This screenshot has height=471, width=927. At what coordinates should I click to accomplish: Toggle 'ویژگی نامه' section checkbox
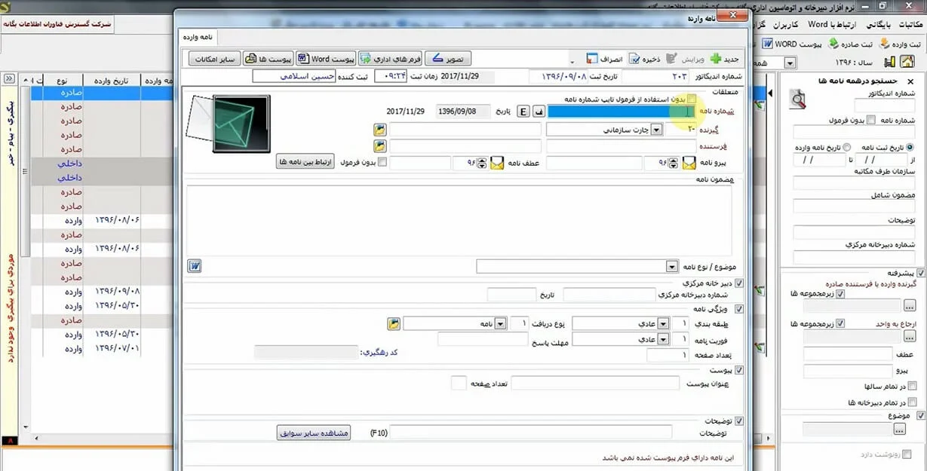739,308
